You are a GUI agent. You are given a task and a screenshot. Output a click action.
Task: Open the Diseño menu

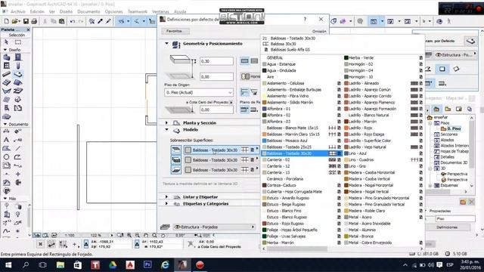[66, 11]
